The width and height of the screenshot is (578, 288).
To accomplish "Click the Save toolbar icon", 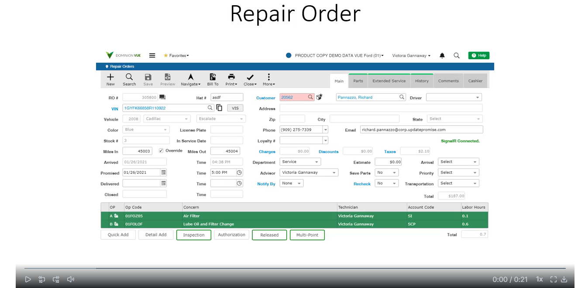I will (x=148, y=80).
